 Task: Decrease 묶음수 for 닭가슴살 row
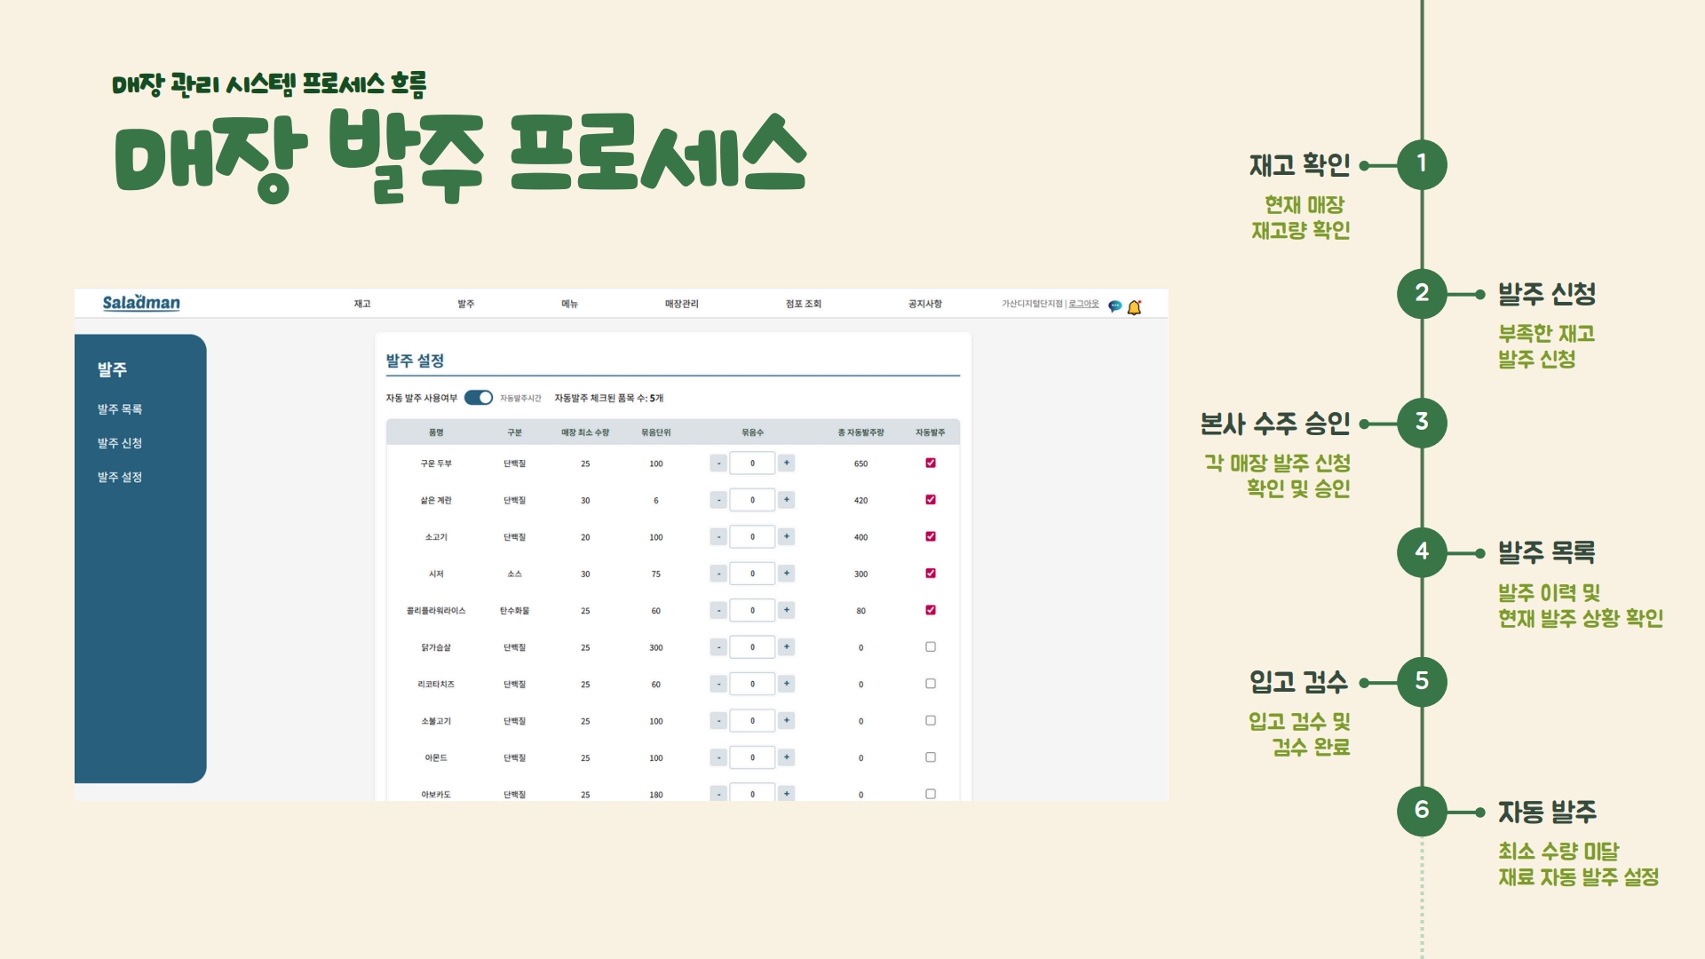click(x=718, y=647)
